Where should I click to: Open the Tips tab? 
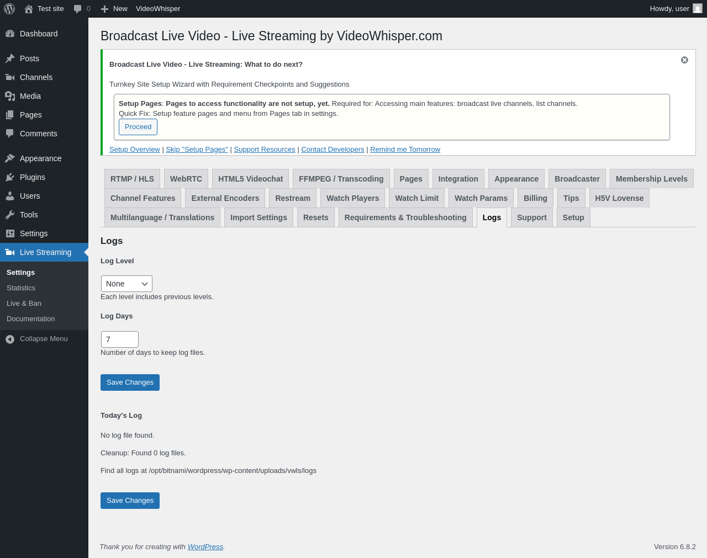coord(571,198)
